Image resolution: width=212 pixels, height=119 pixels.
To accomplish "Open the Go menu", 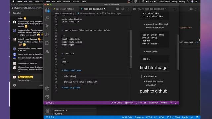I will pos(53,1).
